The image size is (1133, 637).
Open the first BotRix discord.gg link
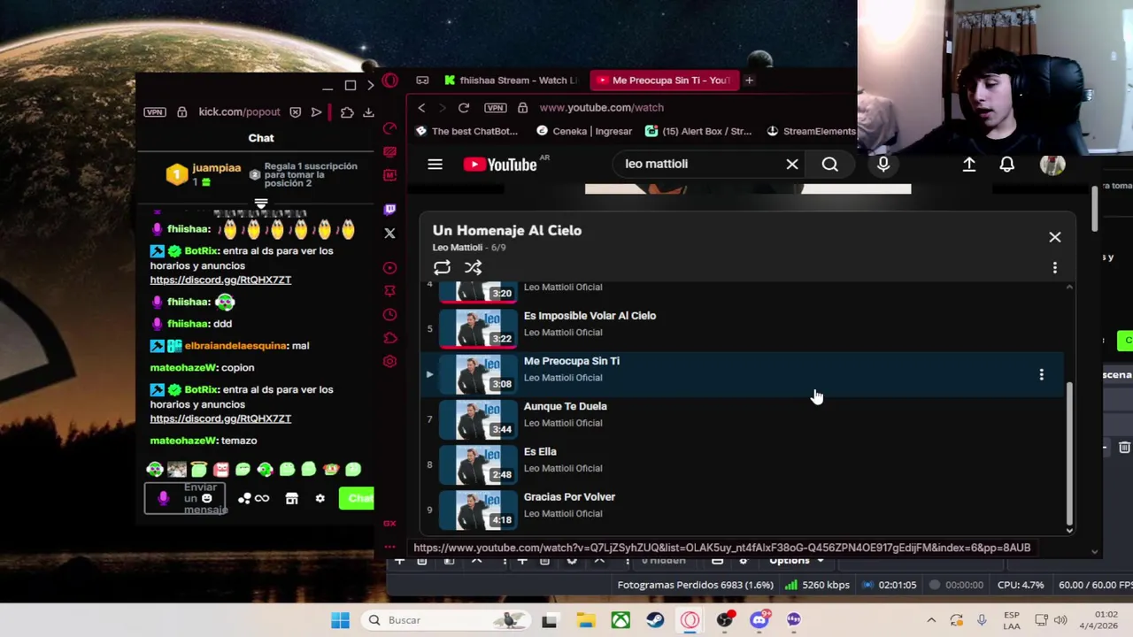pyautogui.click(x=220, y=280)
